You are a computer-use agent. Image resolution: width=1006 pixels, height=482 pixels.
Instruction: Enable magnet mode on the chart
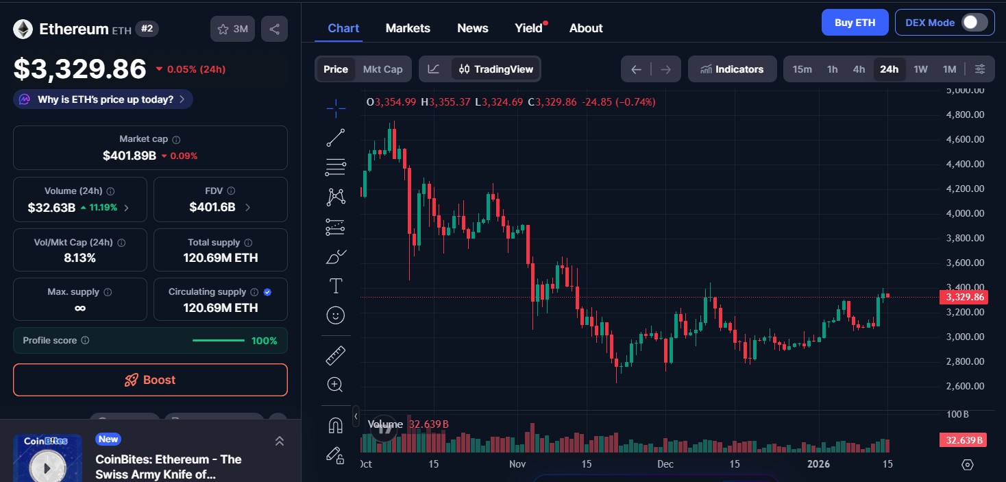pos(335,424)
